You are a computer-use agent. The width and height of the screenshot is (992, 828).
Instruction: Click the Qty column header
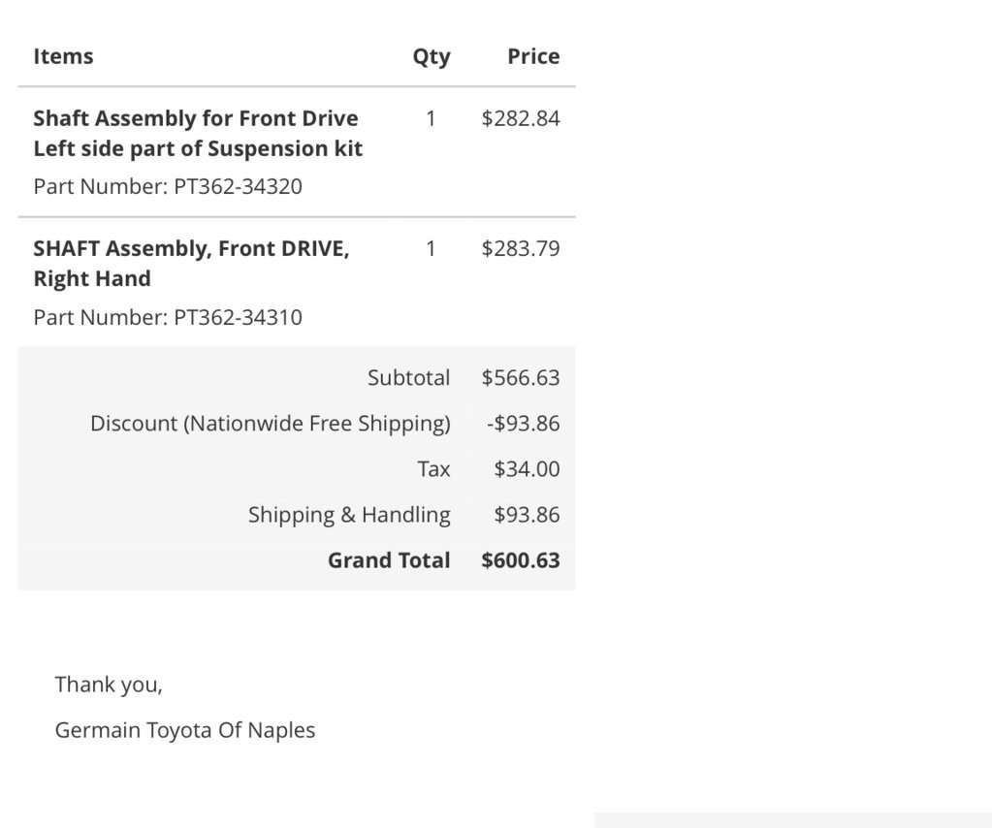432,57
